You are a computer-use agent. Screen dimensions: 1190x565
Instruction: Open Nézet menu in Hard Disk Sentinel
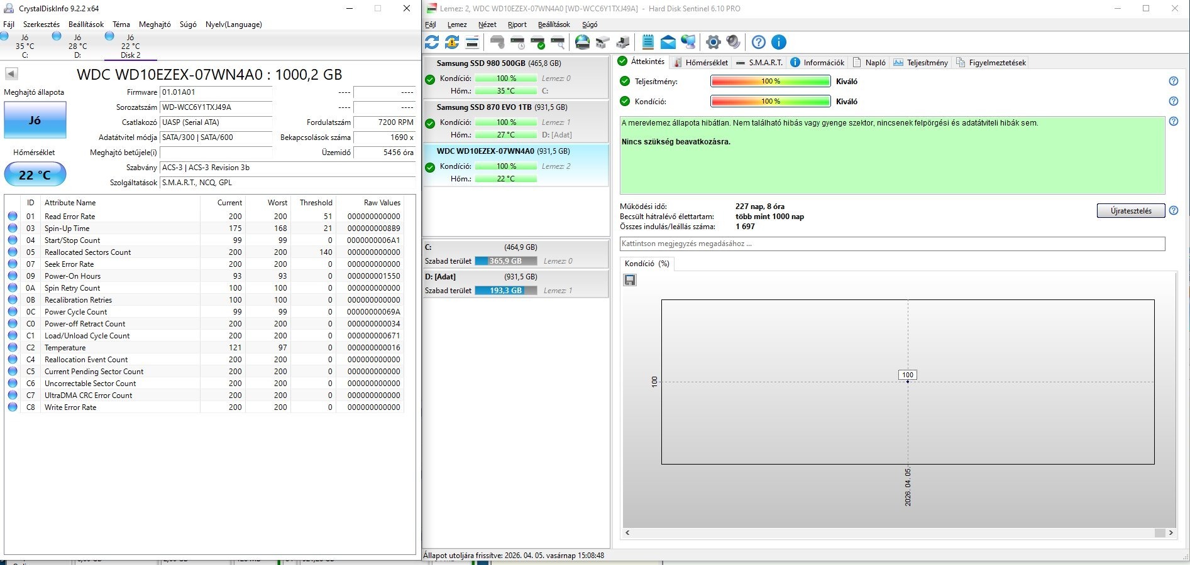(487, 24)
